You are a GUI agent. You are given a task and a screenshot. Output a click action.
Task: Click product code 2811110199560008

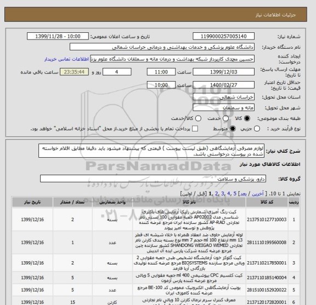pyautogui.click(x=267, y=243)
